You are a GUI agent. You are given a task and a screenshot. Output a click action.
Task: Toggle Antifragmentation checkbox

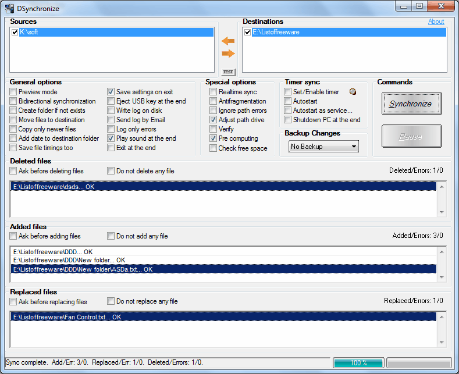[x=213, y=101]
